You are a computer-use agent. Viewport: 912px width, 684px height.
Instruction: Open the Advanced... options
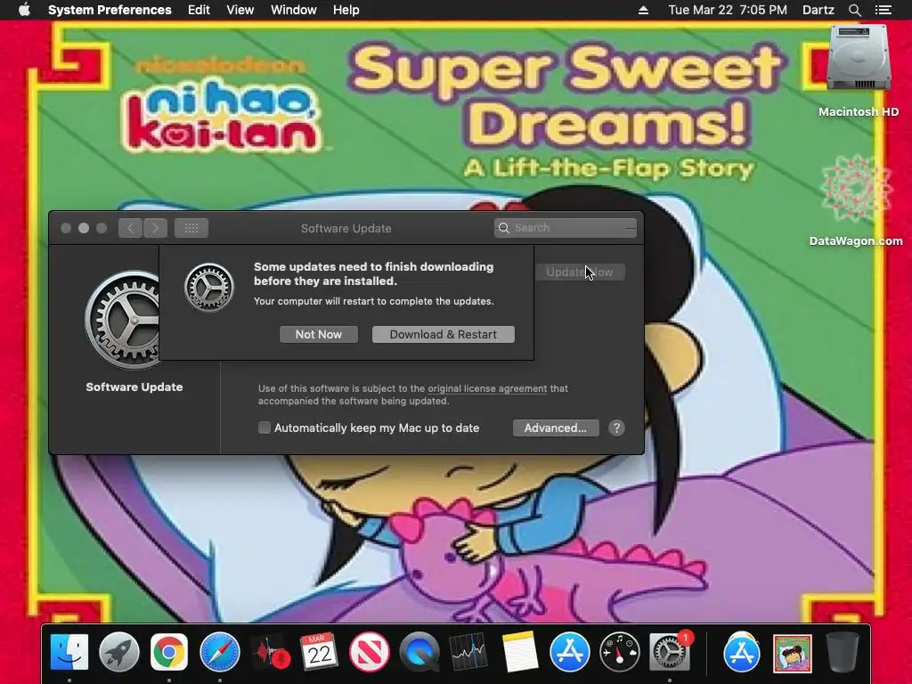click(x=556, y=428)
